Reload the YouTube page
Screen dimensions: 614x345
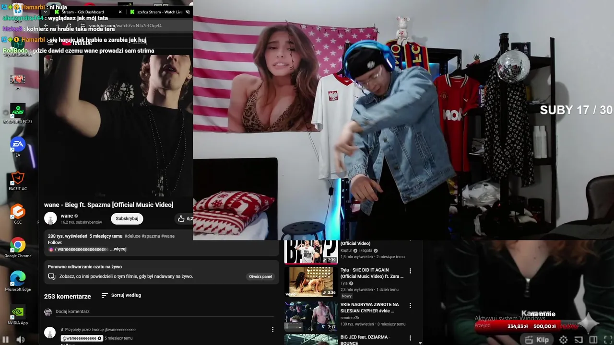click(69, 26)
